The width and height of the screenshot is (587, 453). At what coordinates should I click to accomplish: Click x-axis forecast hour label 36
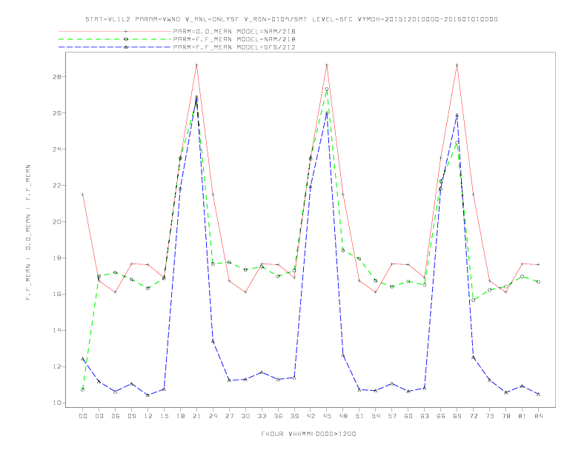click(278, 416)
